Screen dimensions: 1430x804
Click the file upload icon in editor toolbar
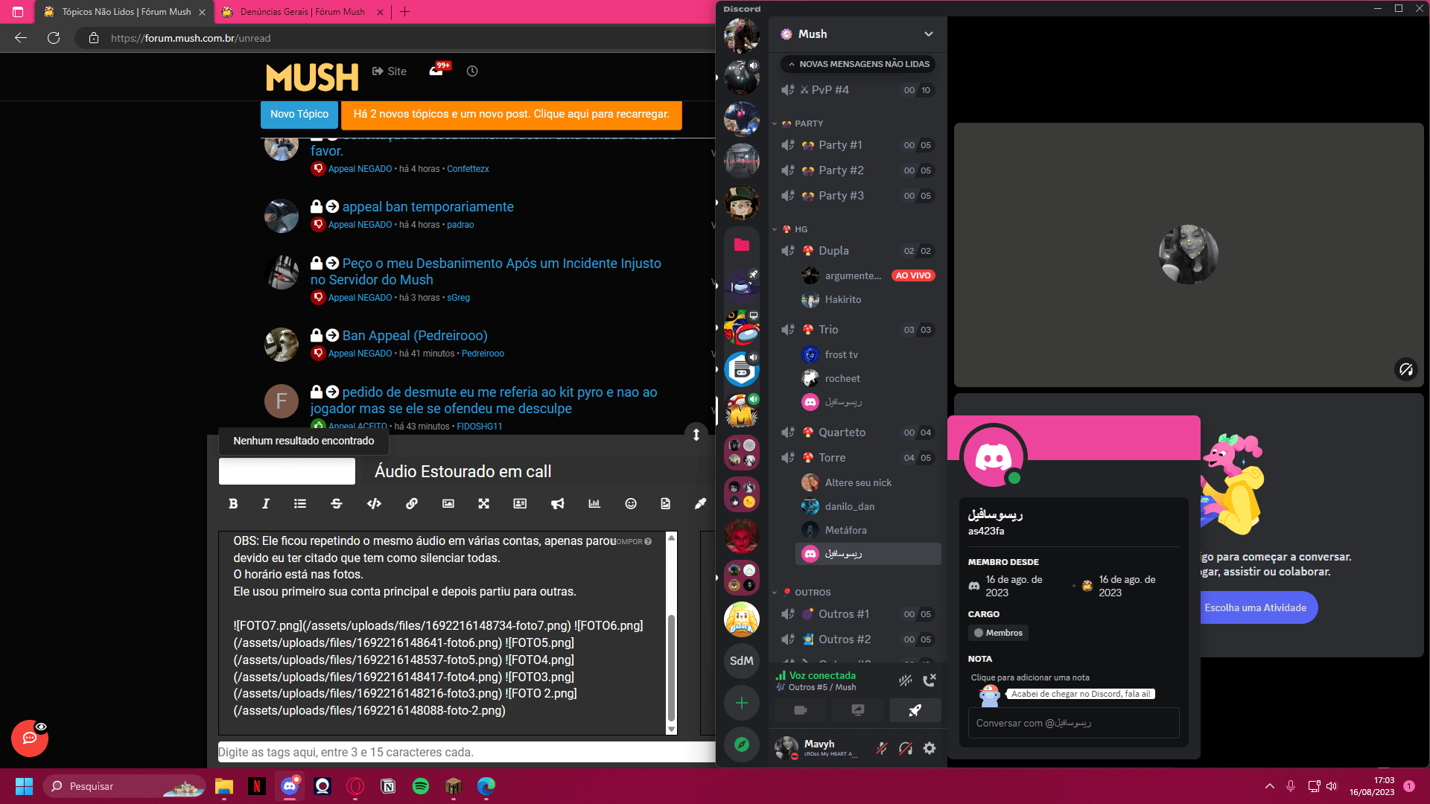click(666, 504)
